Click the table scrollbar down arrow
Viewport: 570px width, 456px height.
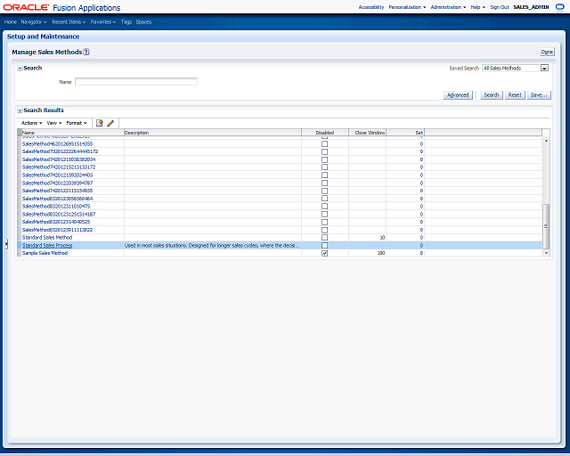point(546,253)
